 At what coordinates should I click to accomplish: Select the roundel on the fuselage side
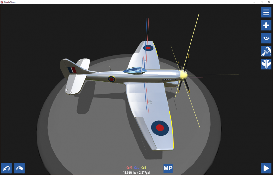[112, 79]
